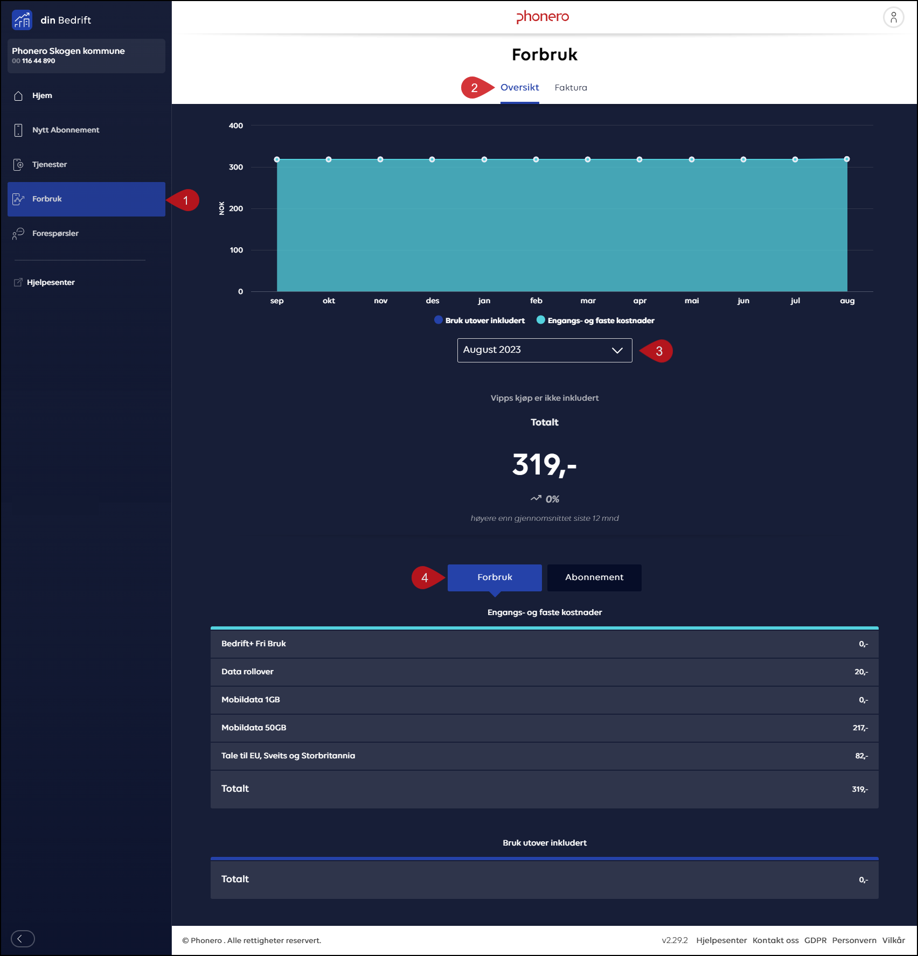Open the Hjem menu item

coord(86,96)
